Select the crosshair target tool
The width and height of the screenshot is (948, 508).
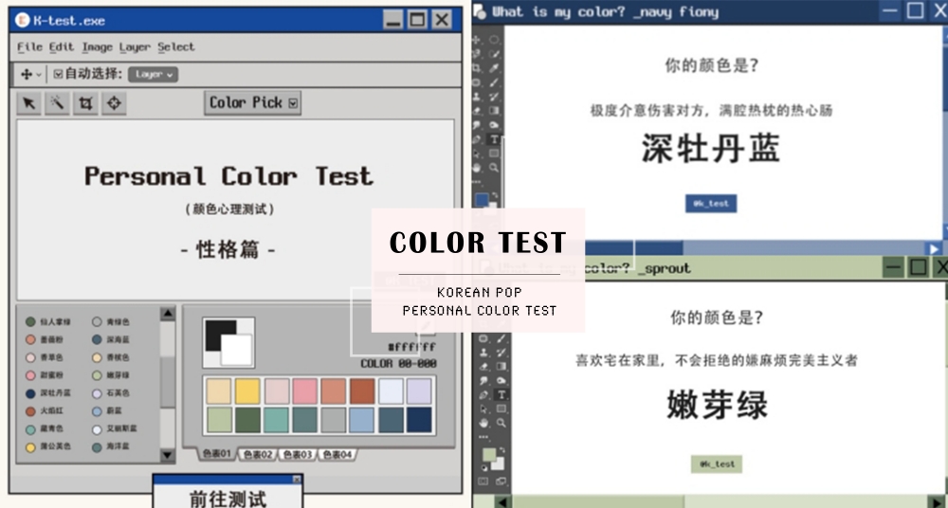tap(114, 103)
